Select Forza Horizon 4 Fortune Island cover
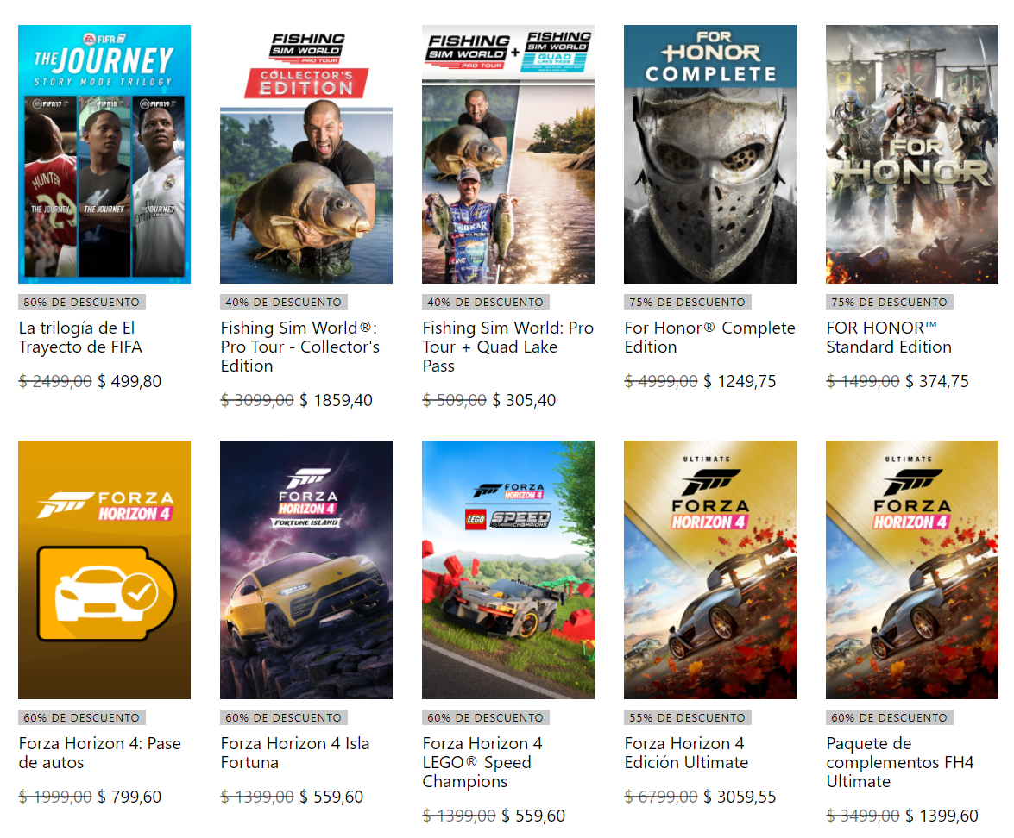This screenshot has width=1014, height=838. click(305, 570)
